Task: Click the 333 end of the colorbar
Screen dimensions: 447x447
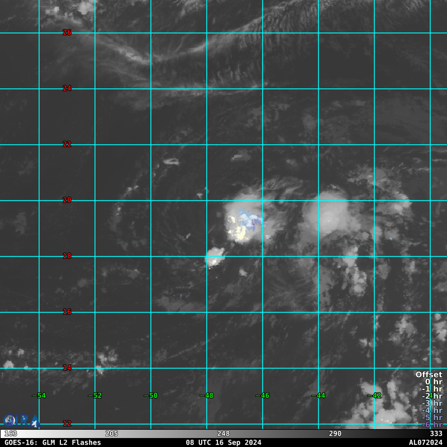Action: point(436,434)
